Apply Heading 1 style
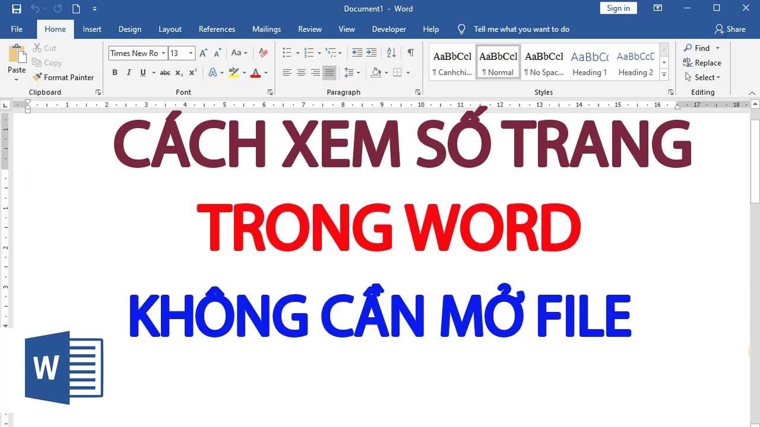 tap(590, 62)
